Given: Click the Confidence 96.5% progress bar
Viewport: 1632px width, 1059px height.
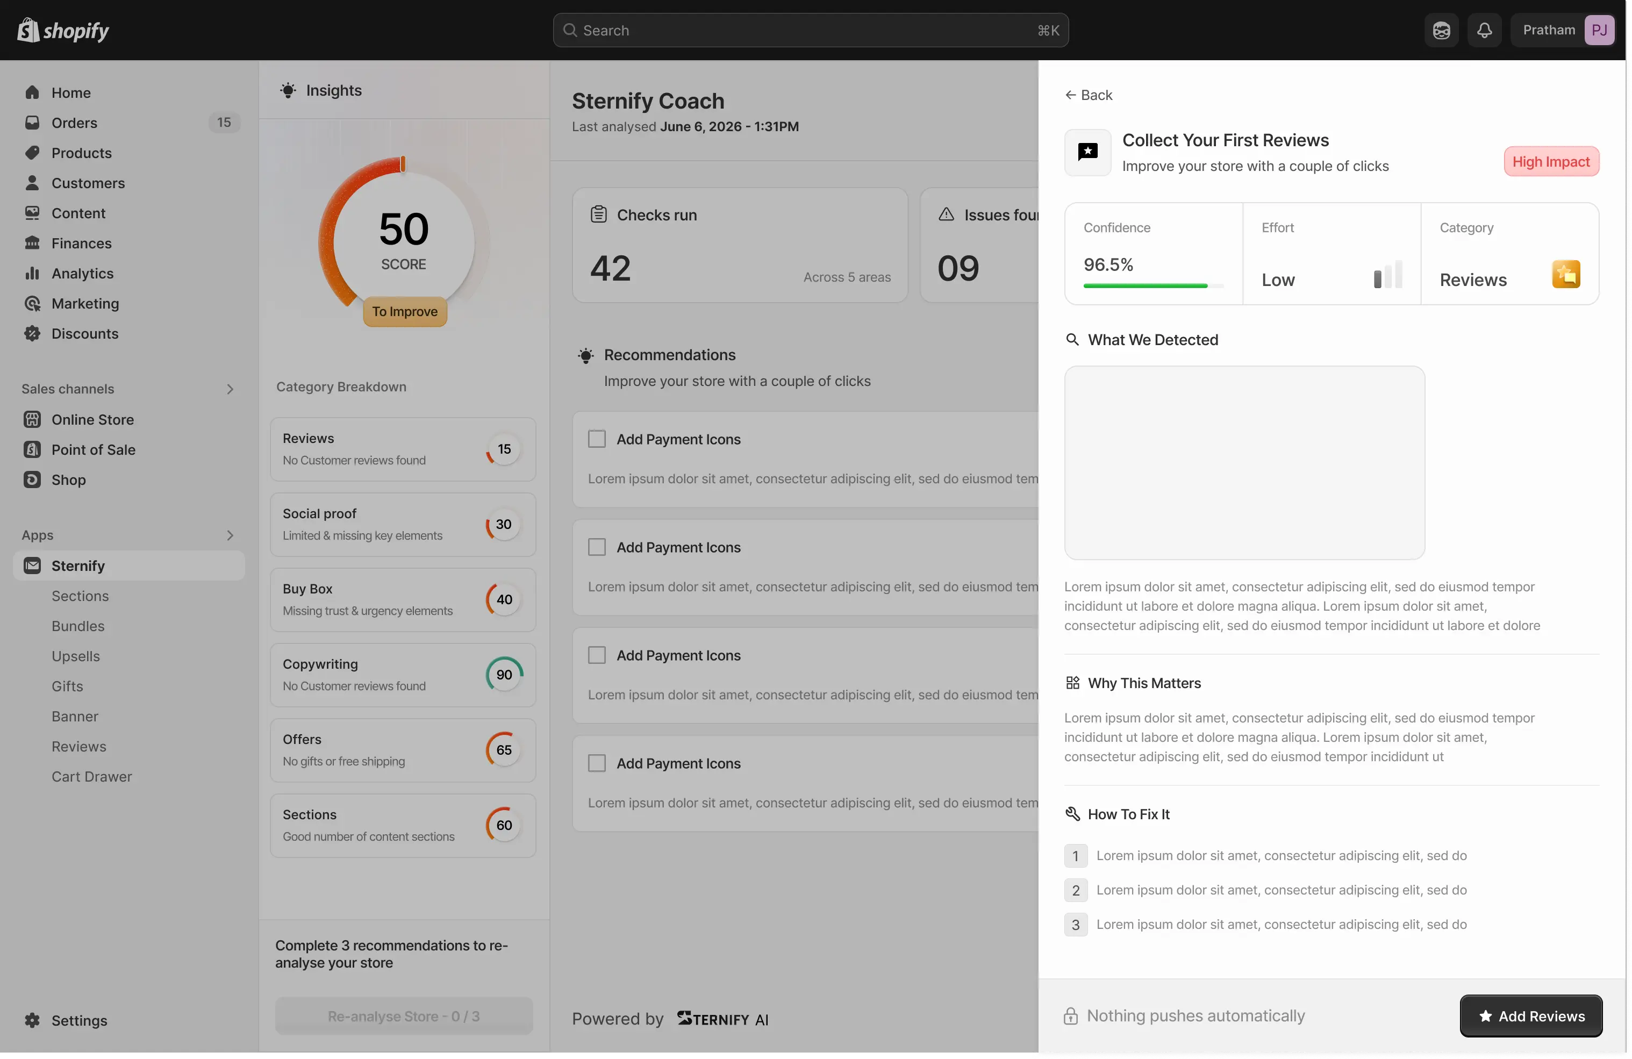Looking at the screenshot, I should (x=1153, y=286).
